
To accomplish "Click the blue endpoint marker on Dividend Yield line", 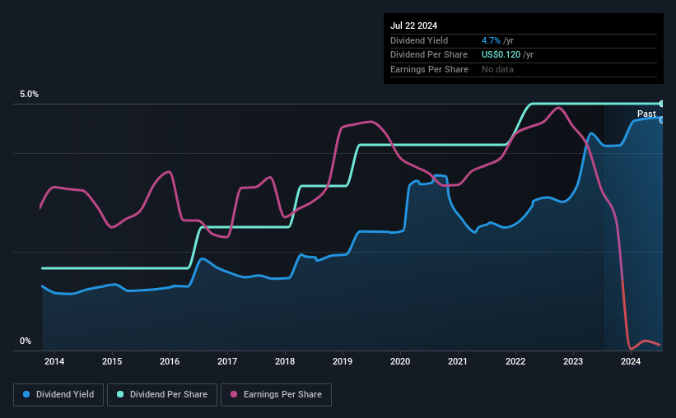I will 661,120.
